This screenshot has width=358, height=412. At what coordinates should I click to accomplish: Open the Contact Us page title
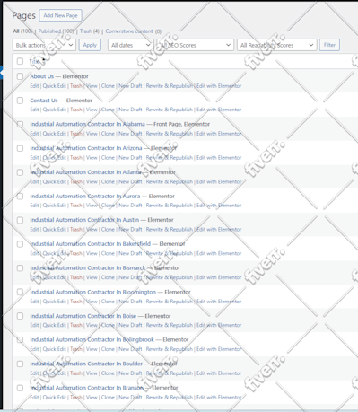pyautogui.click(x=44, y=101)
